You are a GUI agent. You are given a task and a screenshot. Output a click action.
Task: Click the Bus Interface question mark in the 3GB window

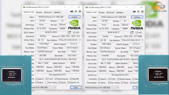pos(80,40)
